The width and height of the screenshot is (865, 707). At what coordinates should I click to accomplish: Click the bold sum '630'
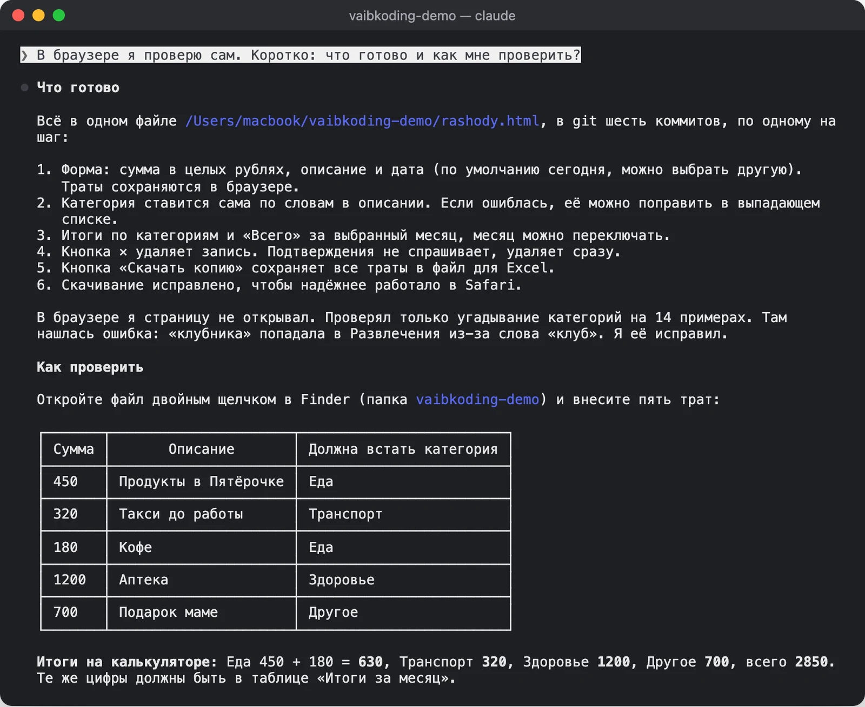(370, 662)
